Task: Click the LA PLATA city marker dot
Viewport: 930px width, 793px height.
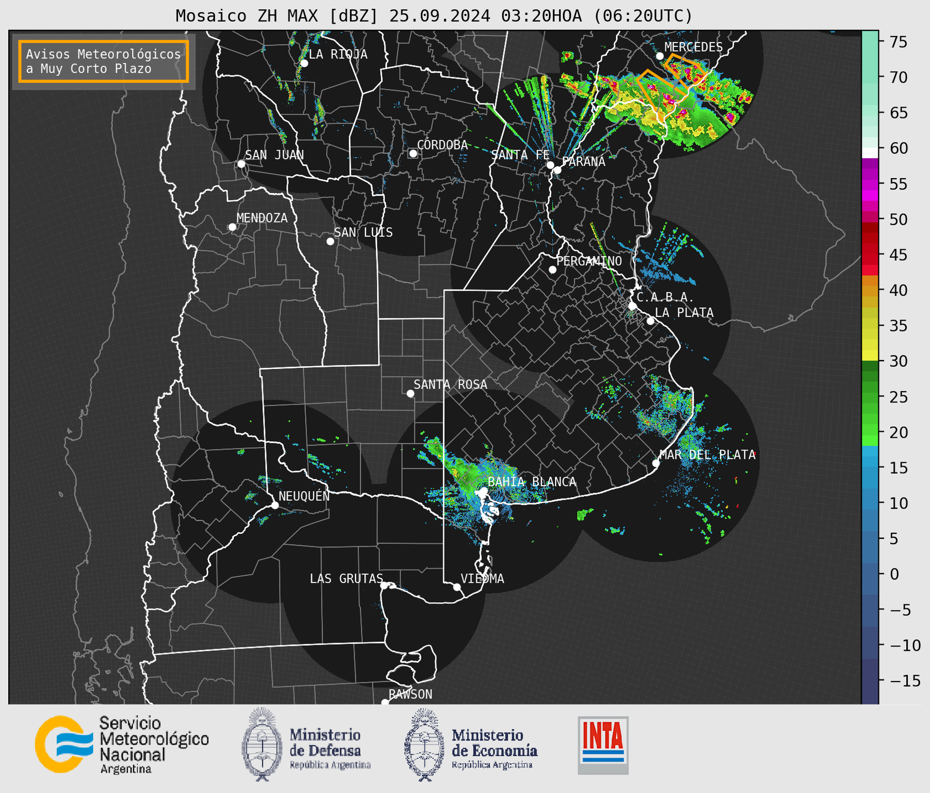Action: (x=651, y=321)
